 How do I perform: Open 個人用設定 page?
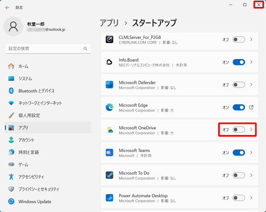(48, 115)
